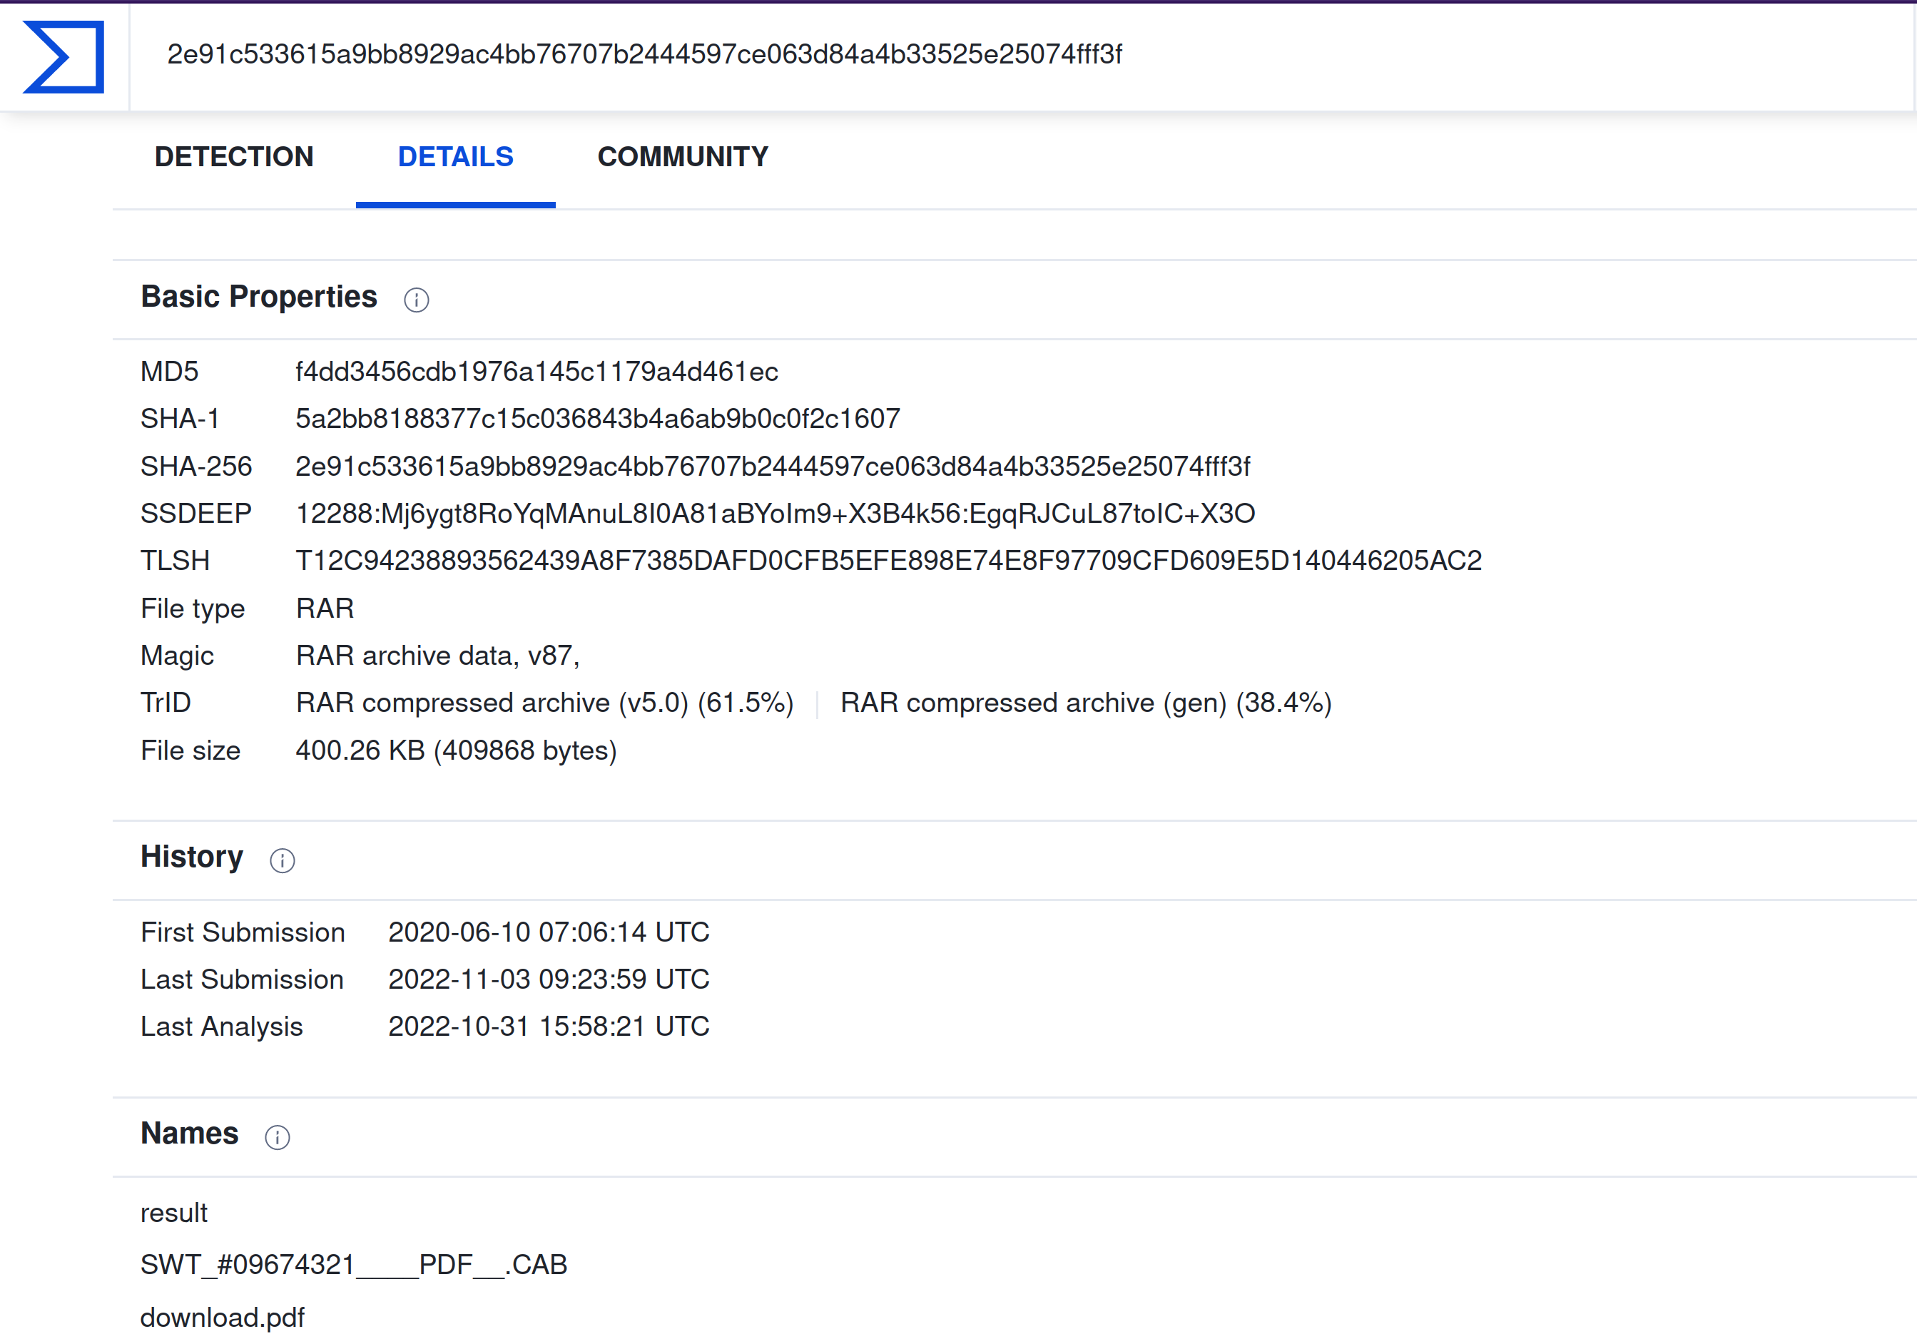Viewport: 1917px width, 1344px height.
Task: Select the DETAILS tab
Action: 455,157
